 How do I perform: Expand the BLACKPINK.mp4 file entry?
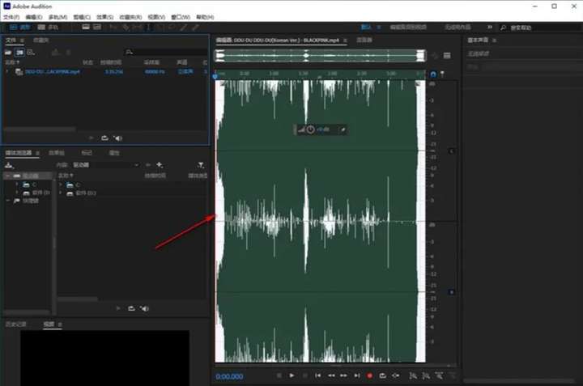tap(6, 71)
